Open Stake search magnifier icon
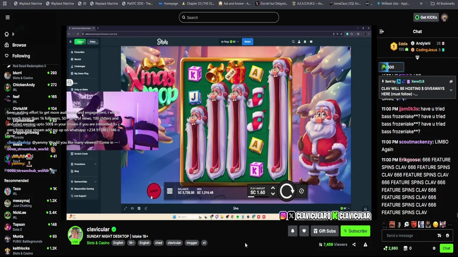This screenshot has width=458, height=257. click(x=293, y=42)
